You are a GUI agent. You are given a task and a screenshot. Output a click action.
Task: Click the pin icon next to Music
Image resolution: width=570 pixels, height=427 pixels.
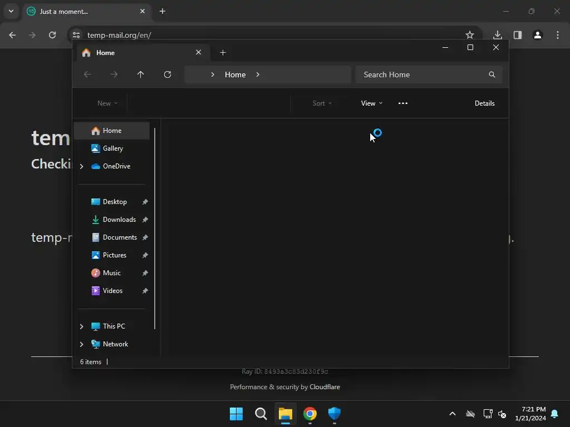coord(145,273)
